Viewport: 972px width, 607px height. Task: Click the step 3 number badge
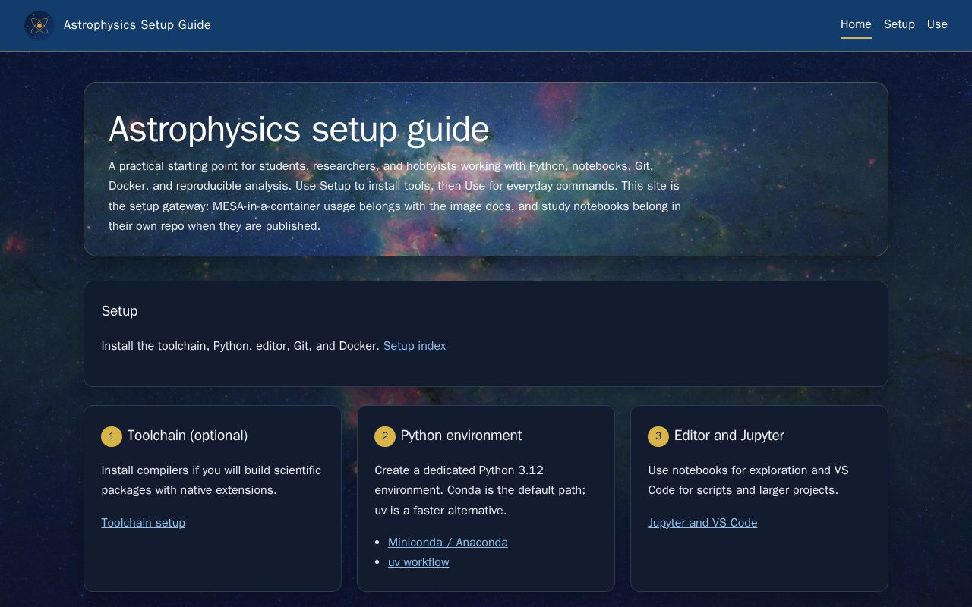[658, 436]
